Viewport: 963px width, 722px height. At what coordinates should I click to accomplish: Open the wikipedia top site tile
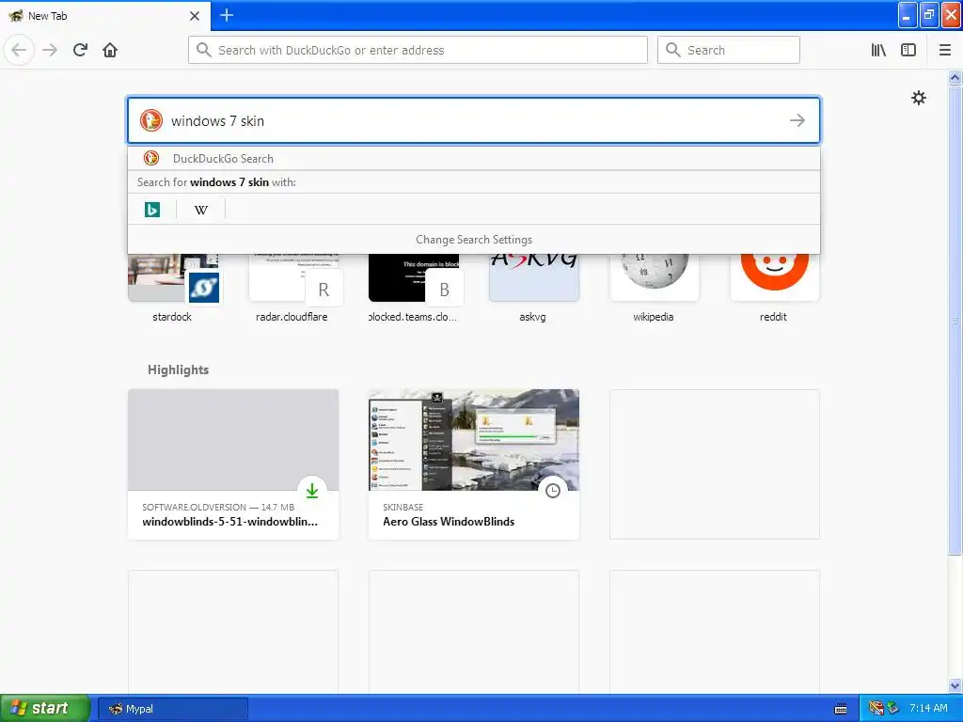pyautogui.click(x=655, y=289)
